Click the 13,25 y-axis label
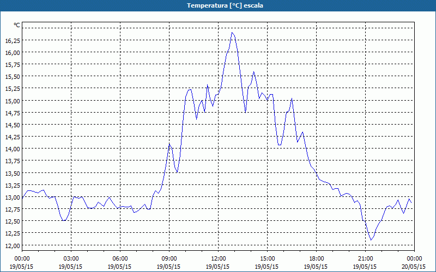The height and width of the screenshot is (272, 436). pyautogui.click(x=13, y=185)
